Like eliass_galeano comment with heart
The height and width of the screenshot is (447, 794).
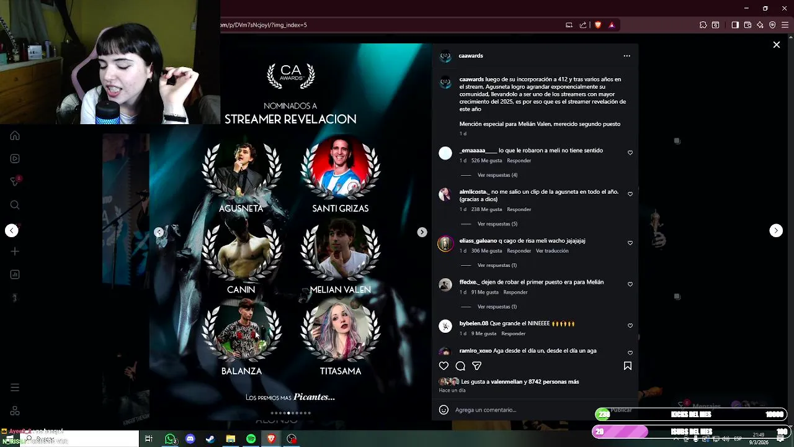(630, 243)
